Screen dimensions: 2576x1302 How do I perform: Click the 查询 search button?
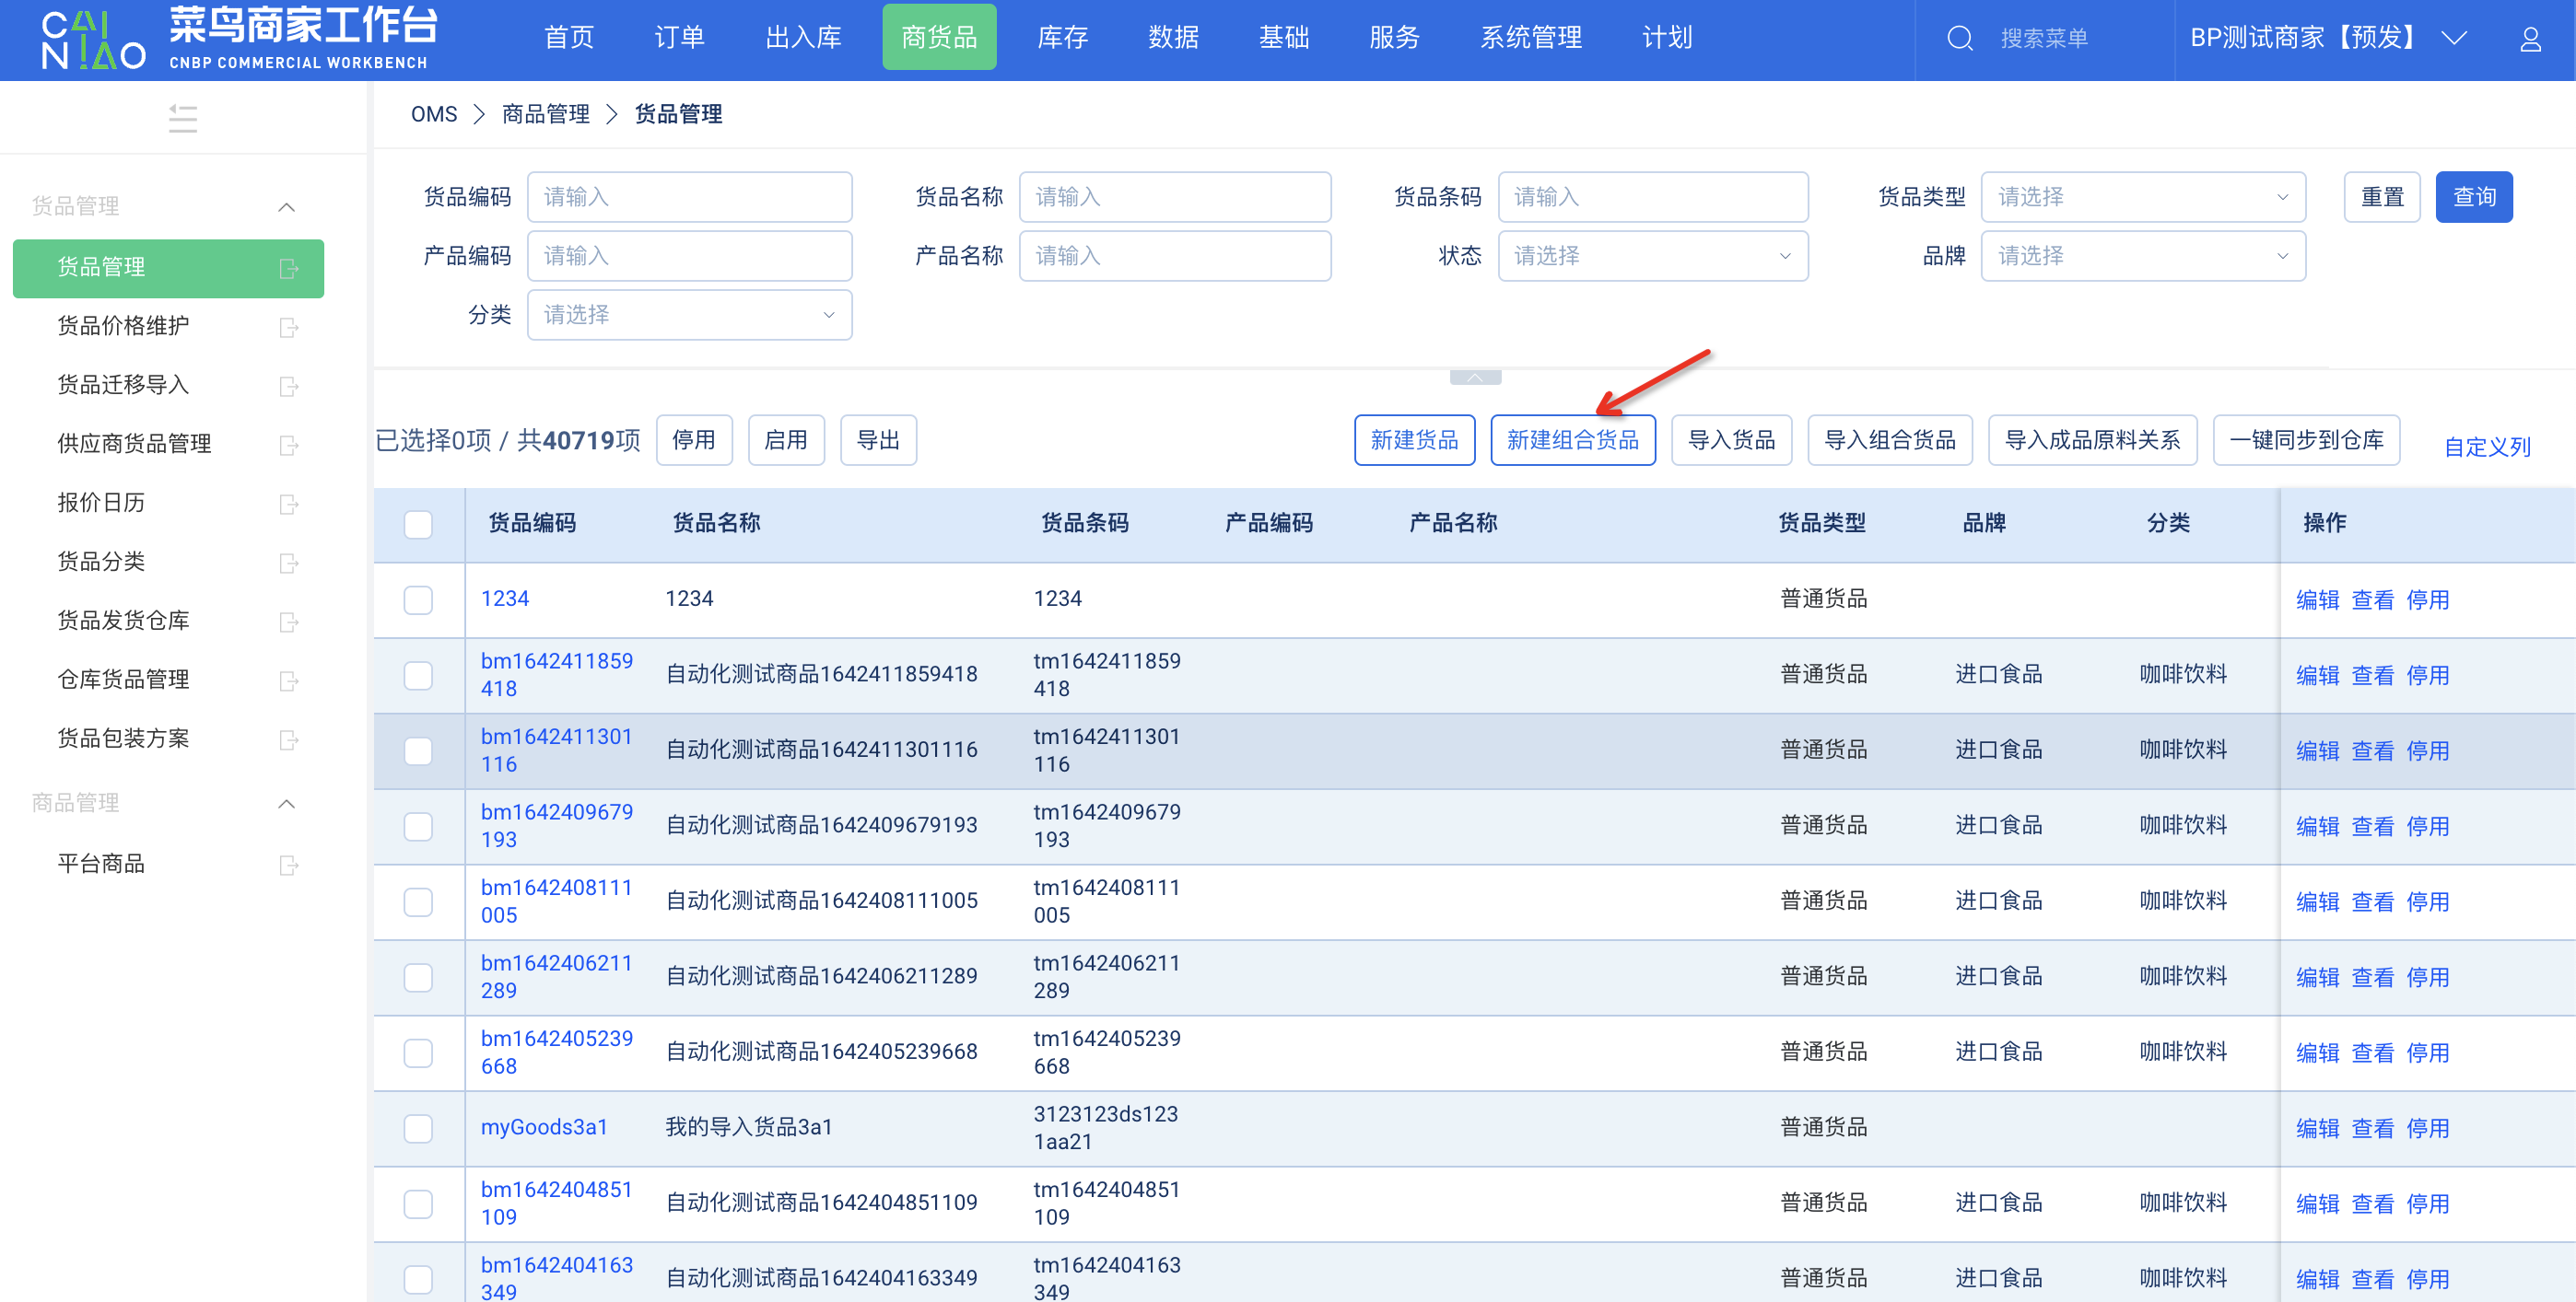2473,197
